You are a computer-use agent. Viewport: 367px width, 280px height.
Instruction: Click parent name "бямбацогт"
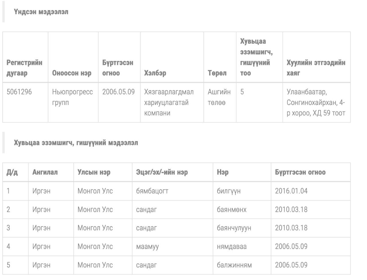click(x=152, y=191)
